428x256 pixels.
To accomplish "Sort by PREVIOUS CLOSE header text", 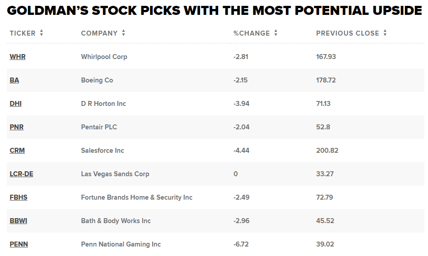I will tap(348, 33).
